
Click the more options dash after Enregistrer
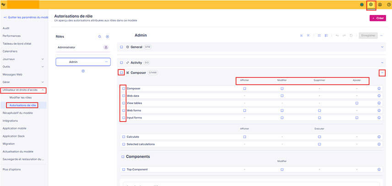tap(381, 36)
